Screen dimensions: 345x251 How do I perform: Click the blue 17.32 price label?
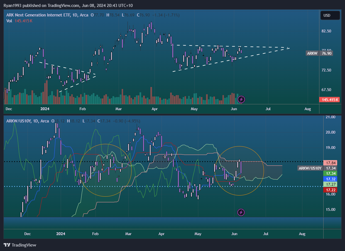tap(330, 179)
